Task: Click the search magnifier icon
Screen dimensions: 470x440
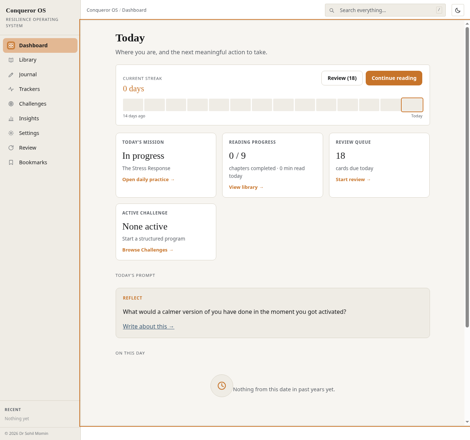Action: coord(332,10)
